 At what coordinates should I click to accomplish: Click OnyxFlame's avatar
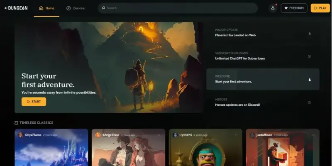pos(21,135)
